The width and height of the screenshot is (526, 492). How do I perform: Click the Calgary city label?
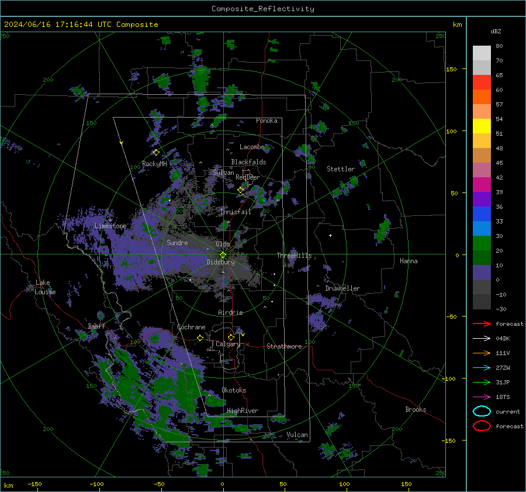tap(228, 344)
